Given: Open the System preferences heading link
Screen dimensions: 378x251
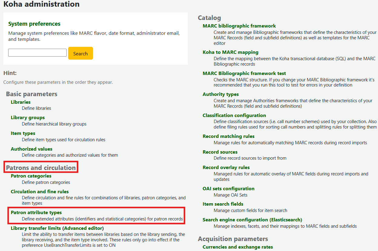Looking at the screenshot, I should coord(34,24).
